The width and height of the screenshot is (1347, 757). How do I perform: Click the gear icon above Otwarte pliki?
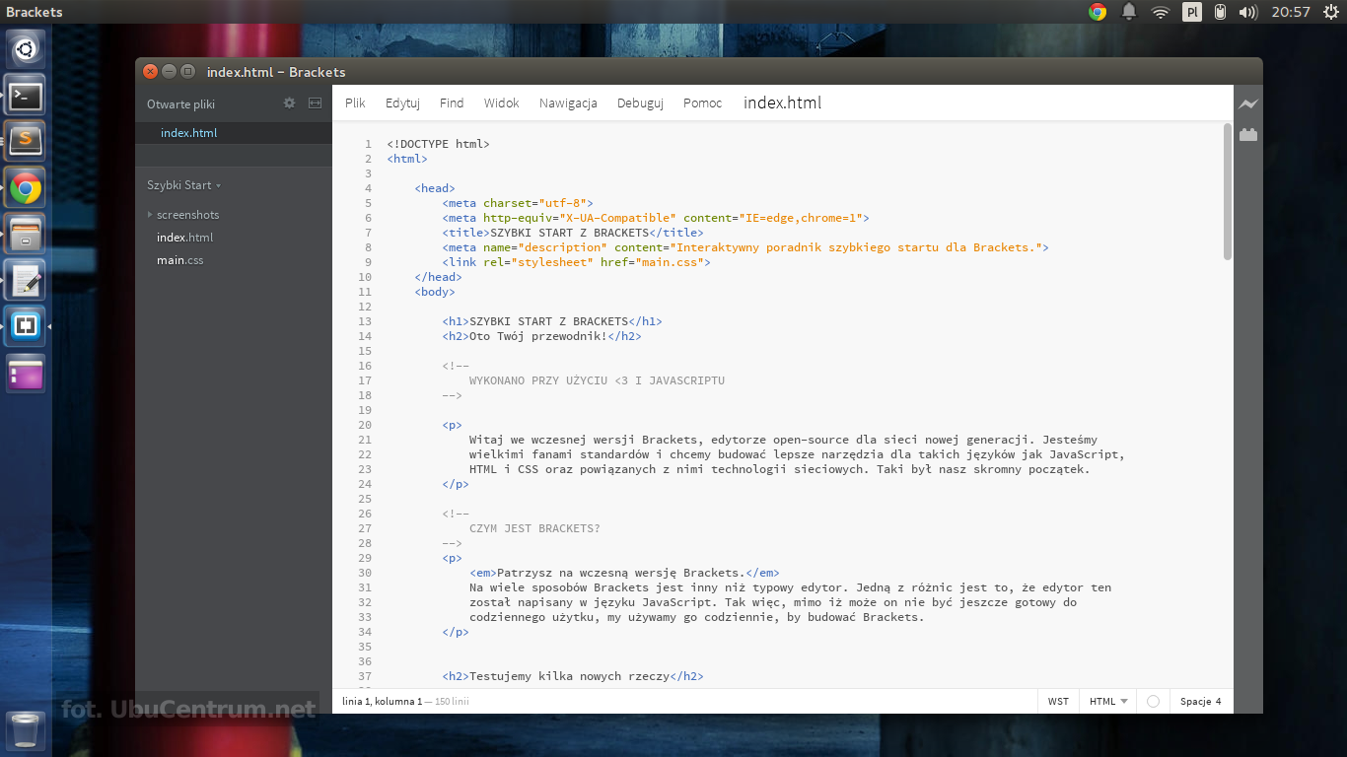pos(289,103)
